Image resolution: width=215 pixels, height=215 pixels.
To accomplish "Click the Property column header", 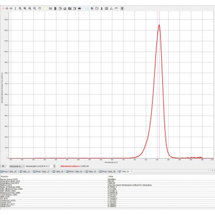I will 5,176.
